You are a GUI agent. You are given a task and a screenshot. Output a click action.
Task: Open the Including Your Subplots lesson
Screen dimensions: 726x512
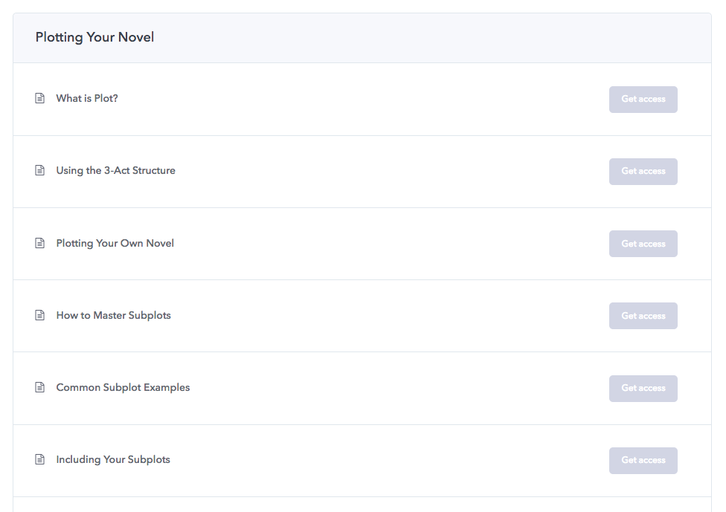pyautogui.click(x=113, y=459)
